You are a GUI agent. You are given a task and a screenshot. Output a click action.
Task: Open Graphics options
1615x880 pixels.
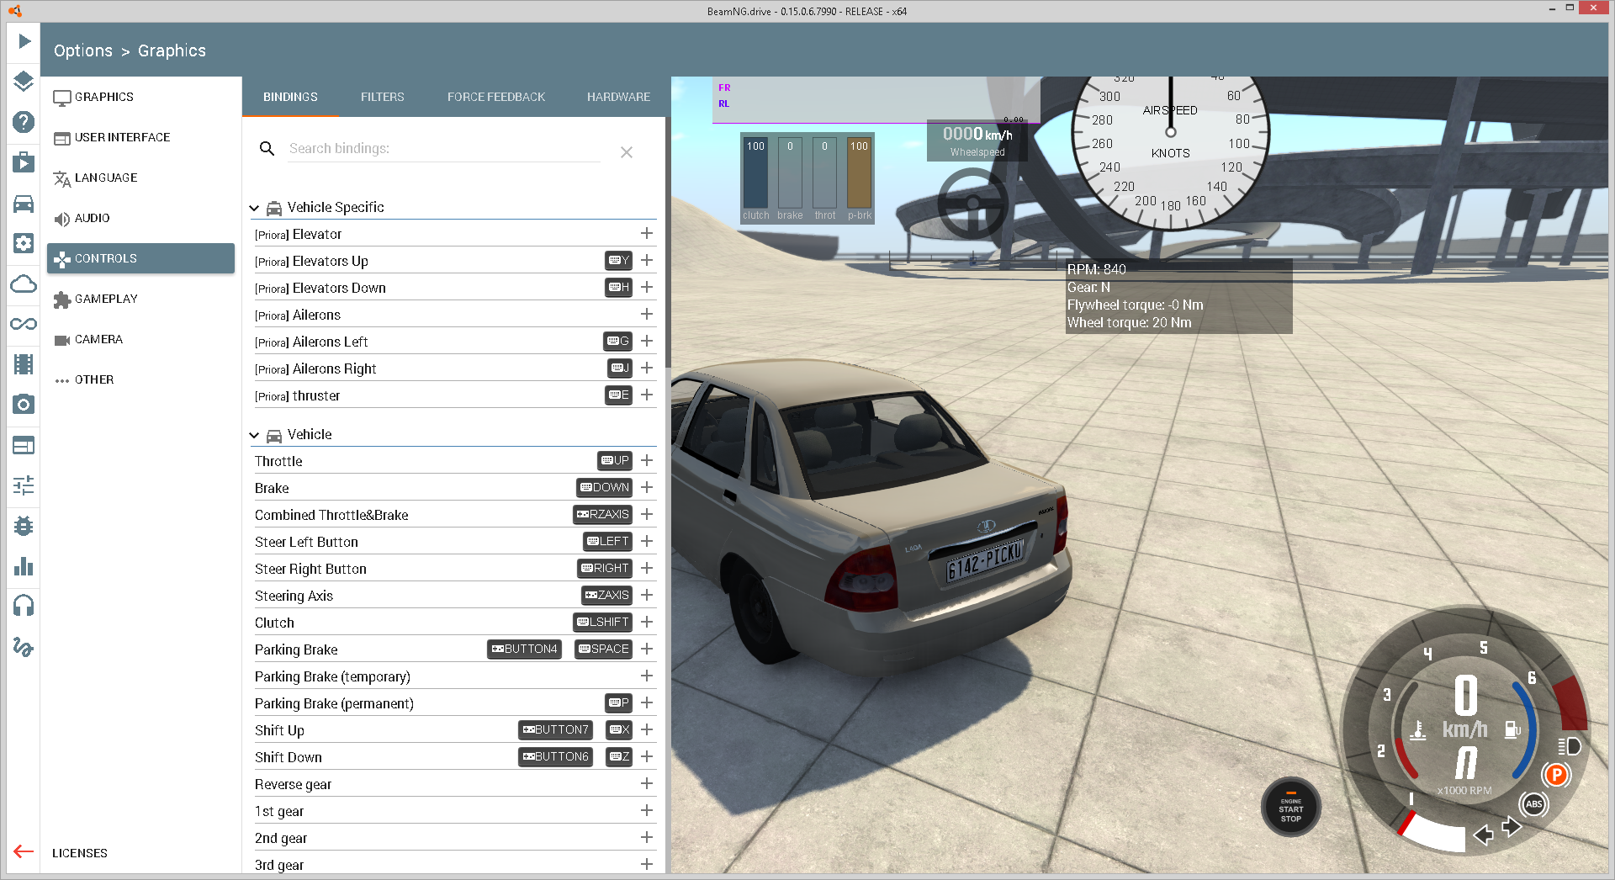pyautogui.click(x=140, y=97)
